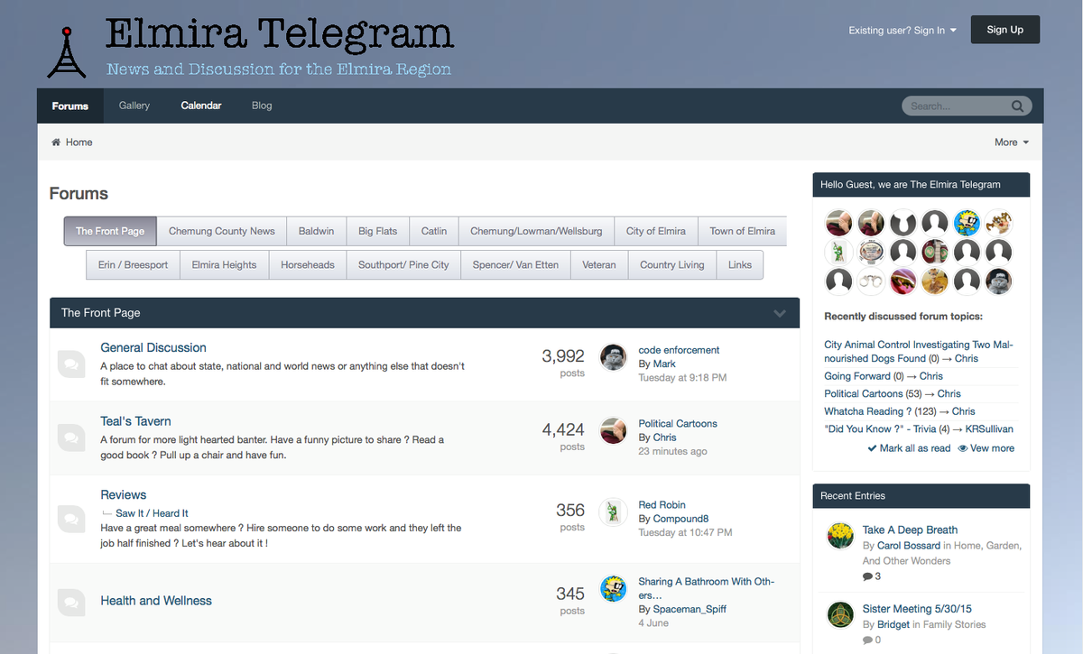
Task: Open the Take A Deep Breath blog entry
Action: click(x=910, y=530)
